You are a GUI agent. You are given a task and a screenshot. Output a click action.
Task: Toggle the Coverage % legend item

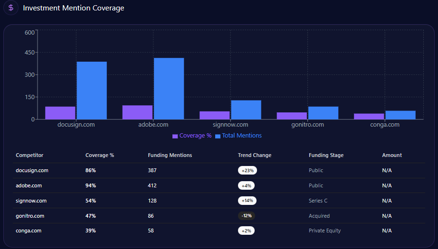tap(195, 136)
